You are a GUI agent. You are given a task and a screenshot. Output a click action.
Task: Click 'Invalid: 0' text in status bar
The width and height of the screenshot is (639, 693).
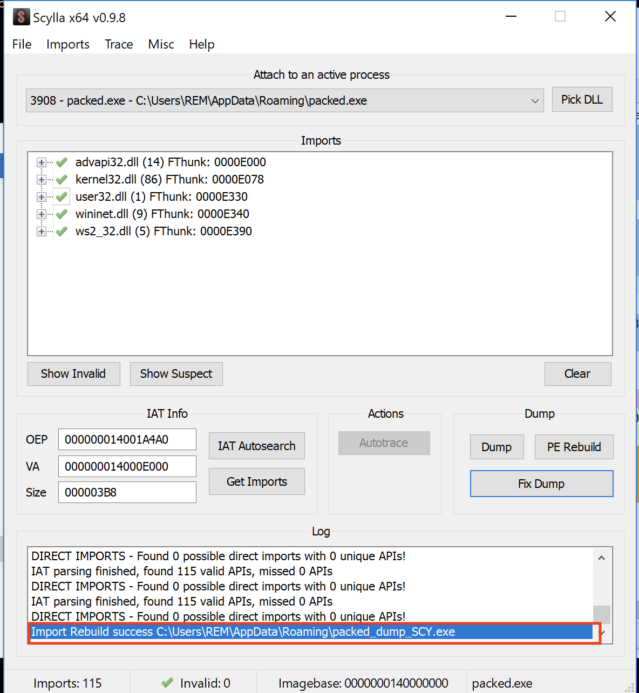click(x=205, y=683)
